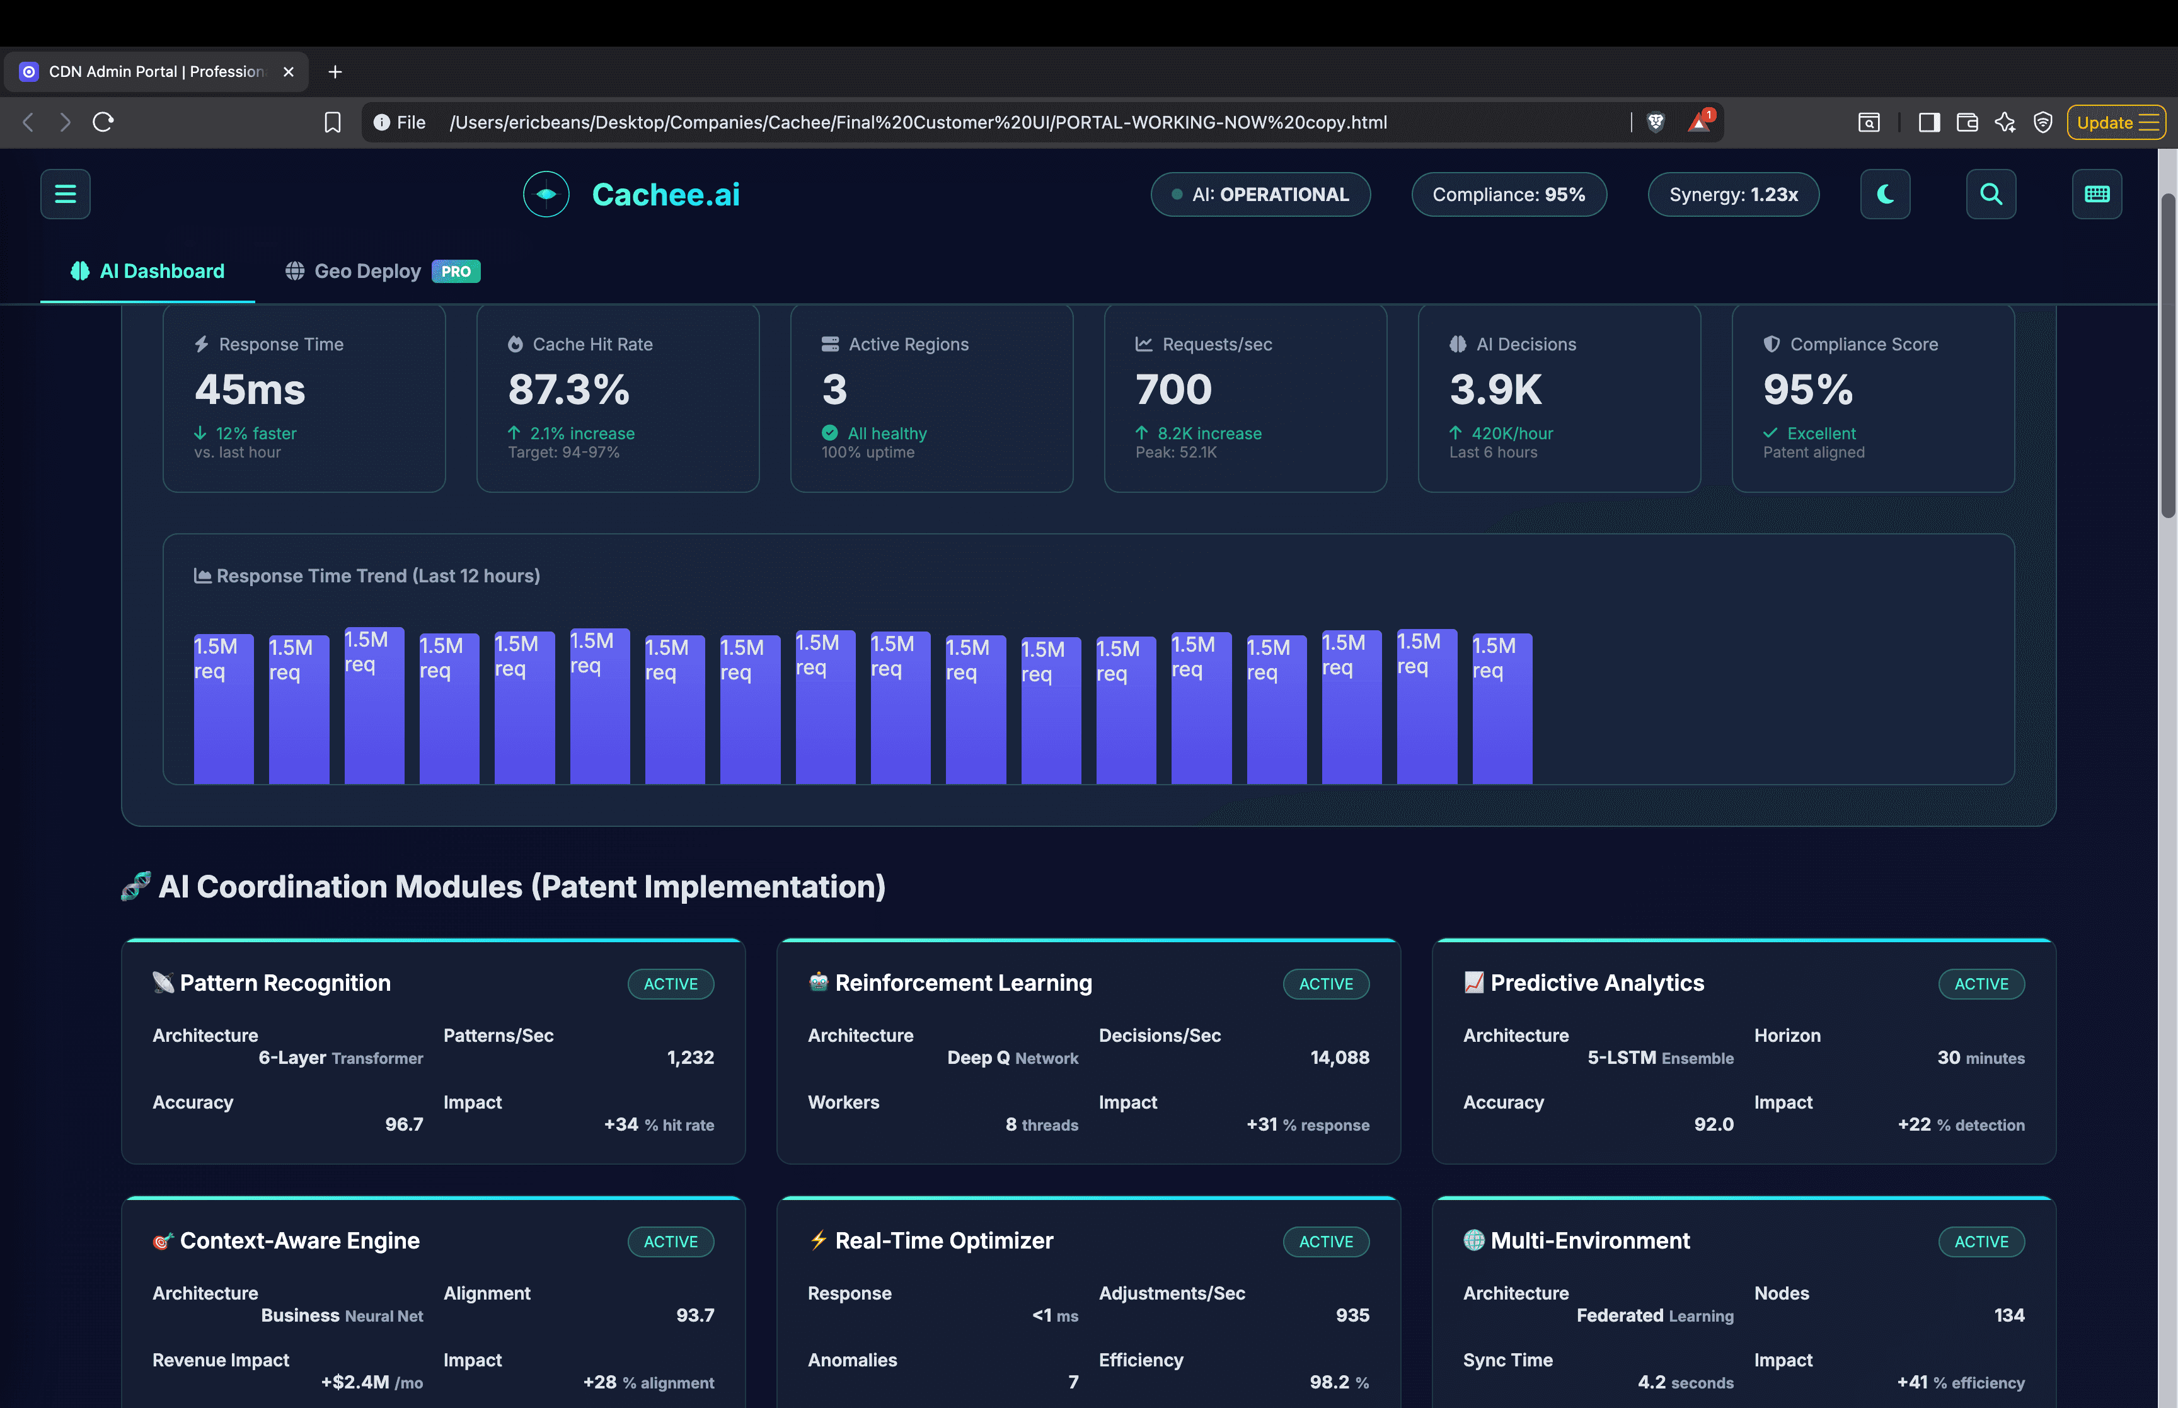Click the bookmark icon in the address bar
Viewport: 2178px width, 1408px height.
point(331,122)
